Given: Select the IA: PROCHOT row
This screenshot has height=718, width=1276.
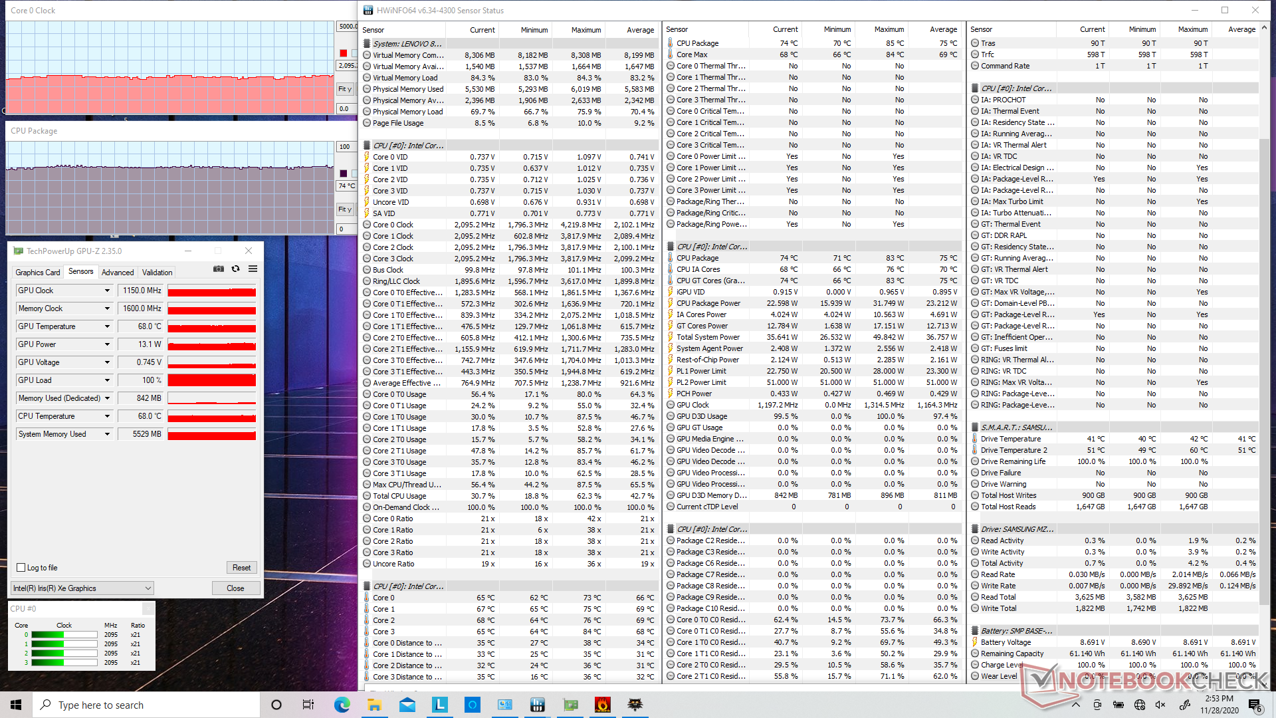Looking at the screenshot, I should click(x=1114, y=100).
